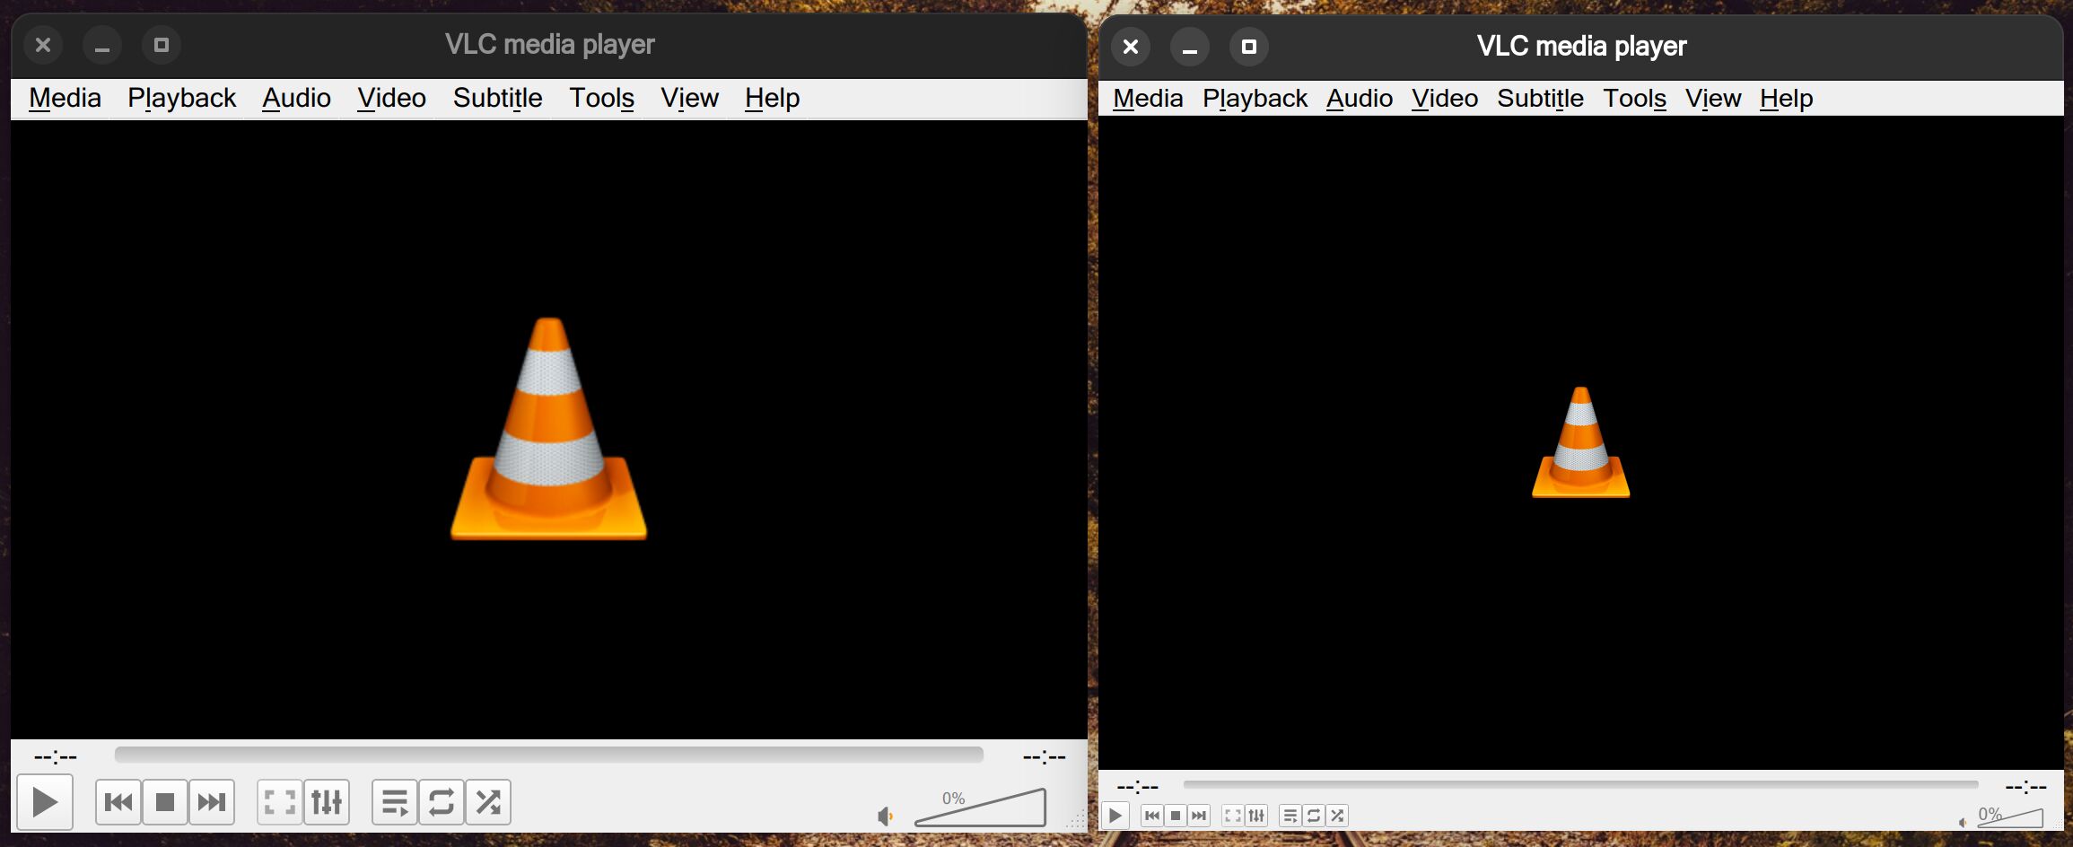Mute audio via speaker icon, left window
The image size is (2073, 847).
pyautogui.click(x=886, y=816)
